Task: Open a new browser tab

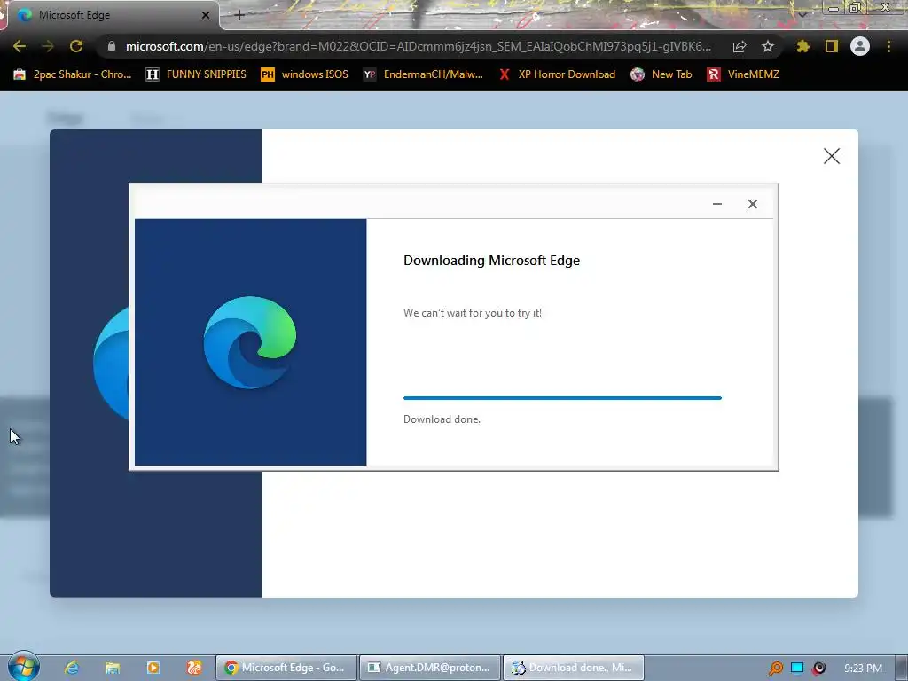Action: (239, 15)
